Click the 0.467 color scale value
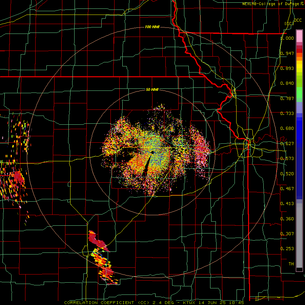Image resolution: width=305 pixels, height=305 pixels. pos(287,189)
